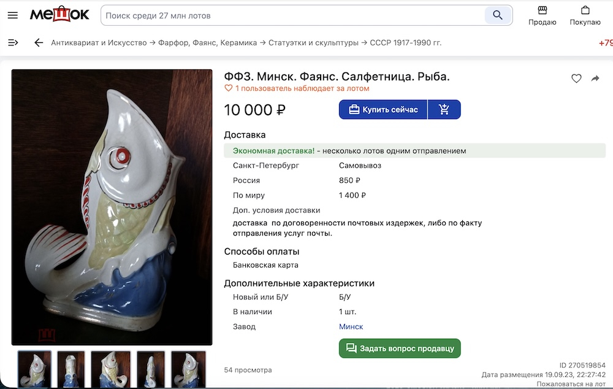Open the Покупаю shopping bag icon

point(585,15)
